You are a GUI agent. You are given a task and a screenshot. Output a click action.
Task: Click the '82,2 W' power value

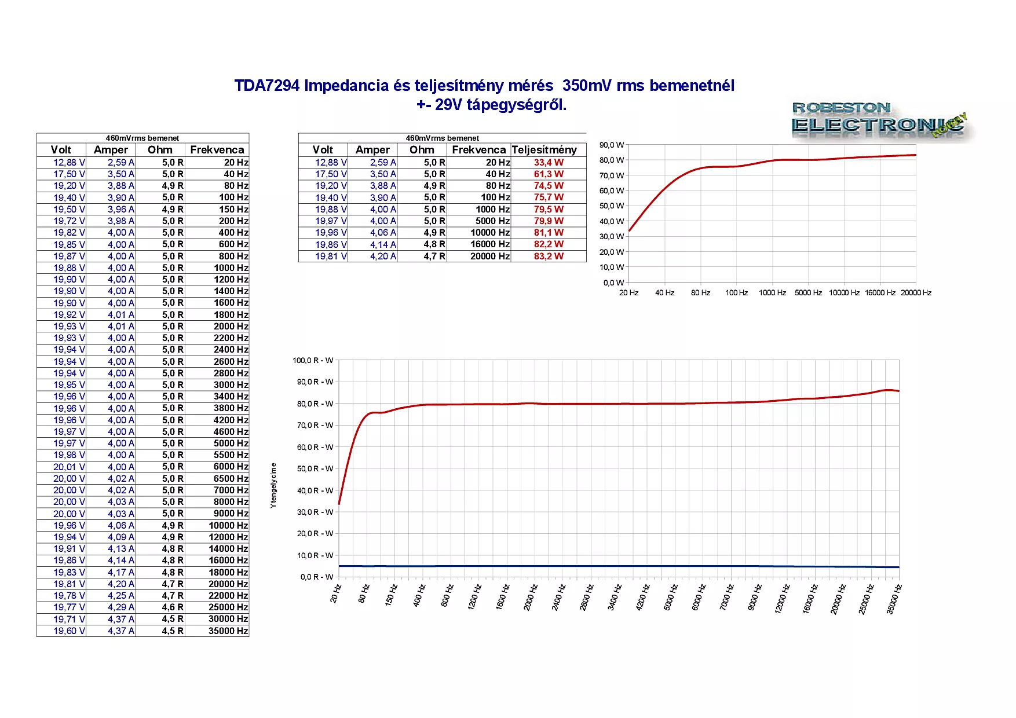click(549, 244)
